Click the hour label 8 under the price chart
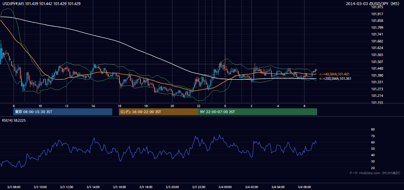 tap(14, 106)
